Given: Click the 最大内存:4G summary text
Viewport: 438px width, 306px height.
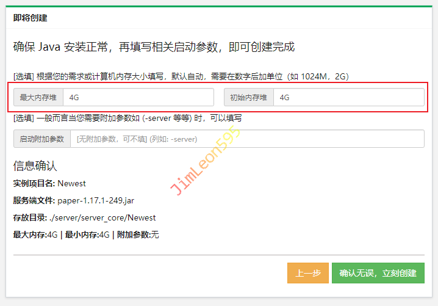Looking at the screenshot, I should [x=35, y=235].
